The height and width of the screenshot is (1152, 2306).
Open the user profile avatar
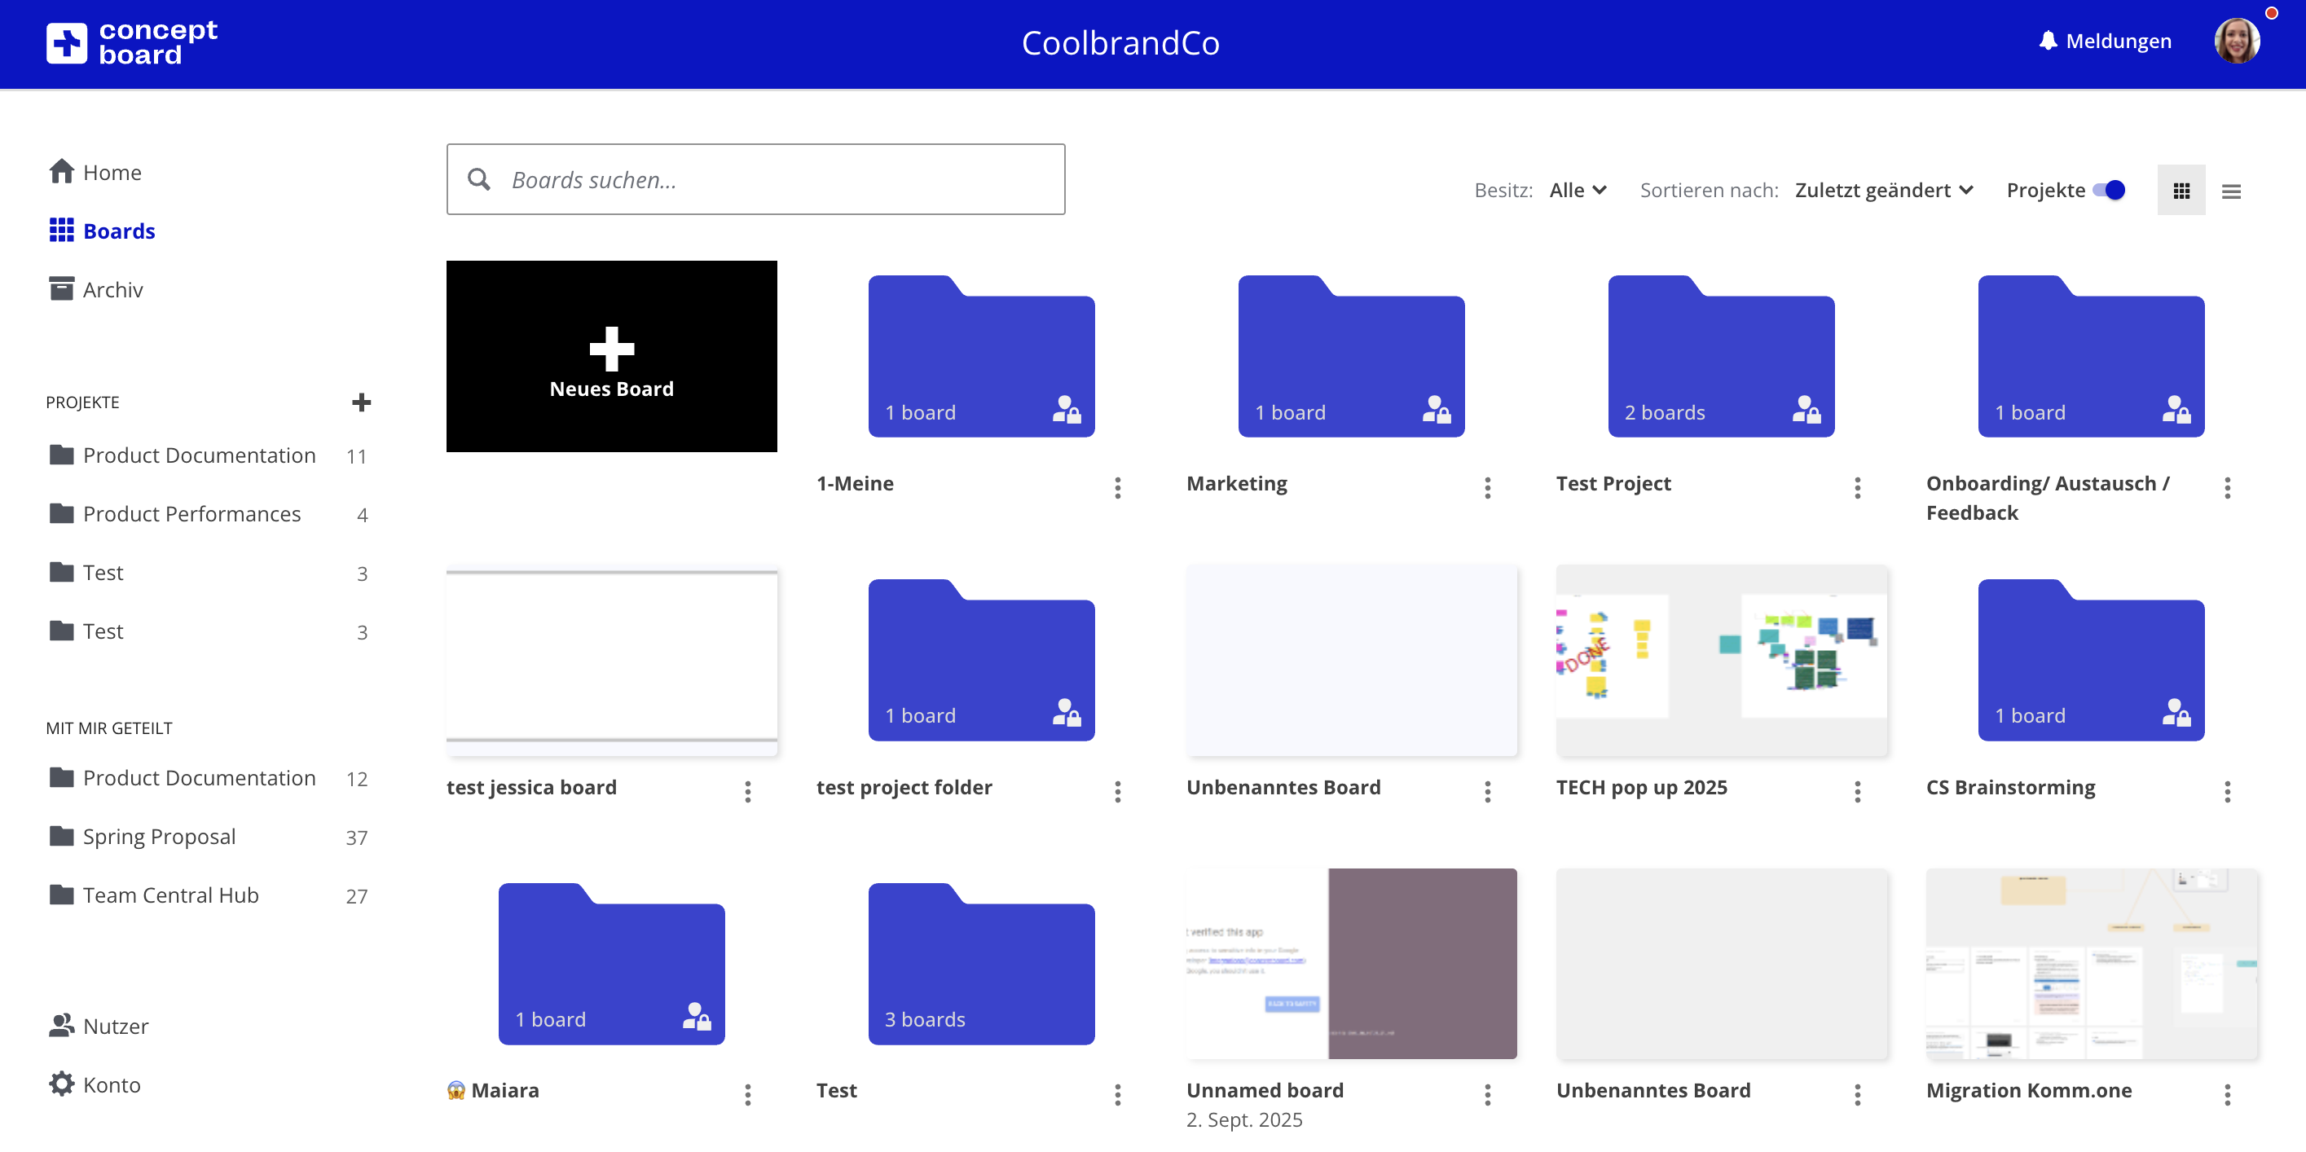click(2235, 42)
